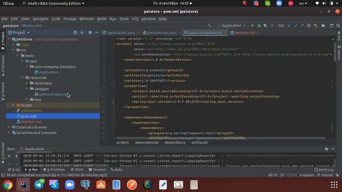Open Zoom from dock
This screenshot has height=192, width=342.
[69, 185]
